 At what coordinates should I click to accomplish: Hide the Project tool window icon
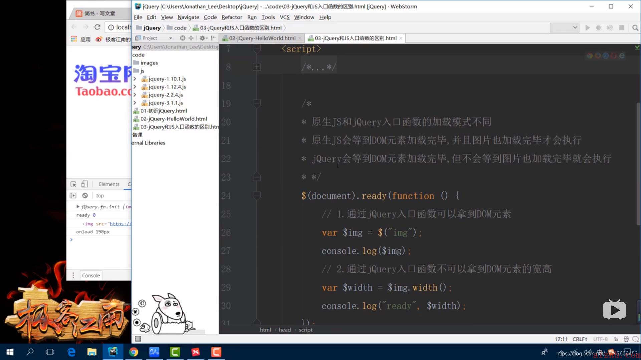213,38
